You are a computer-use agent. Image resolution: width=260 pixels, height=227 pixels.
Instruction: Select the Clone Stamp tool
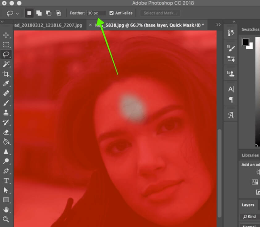click(x=6, y=113)
